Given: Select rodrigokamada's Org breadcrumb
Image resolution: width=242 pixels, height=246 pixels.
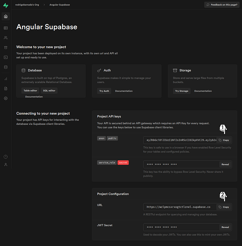Looking at the screenshot, I should [x=27, y=5].
